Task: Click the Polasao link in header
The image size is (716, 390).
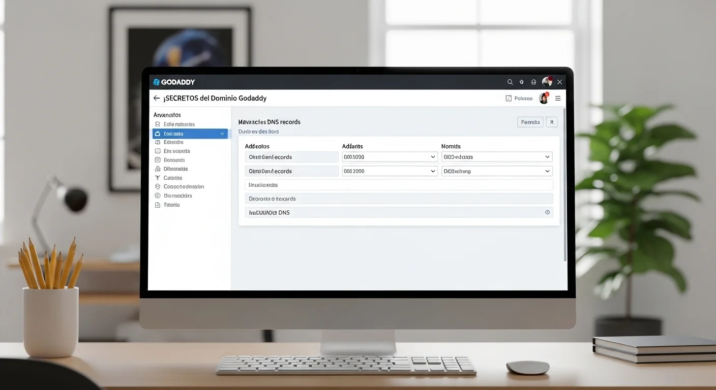Action: click(x=523, y=98)
